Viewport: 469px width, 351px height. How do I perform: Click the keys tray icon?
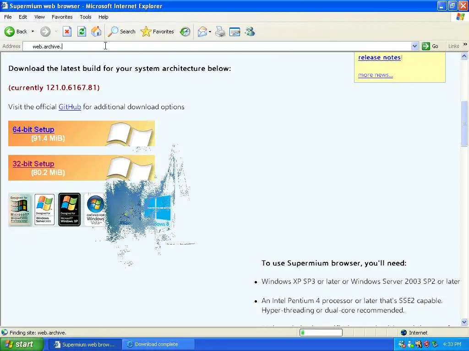click(419, 345)
